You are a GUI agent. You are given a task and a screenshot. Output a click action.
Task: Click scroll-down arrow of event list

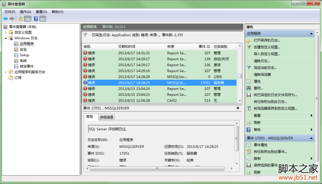point(239,101)
